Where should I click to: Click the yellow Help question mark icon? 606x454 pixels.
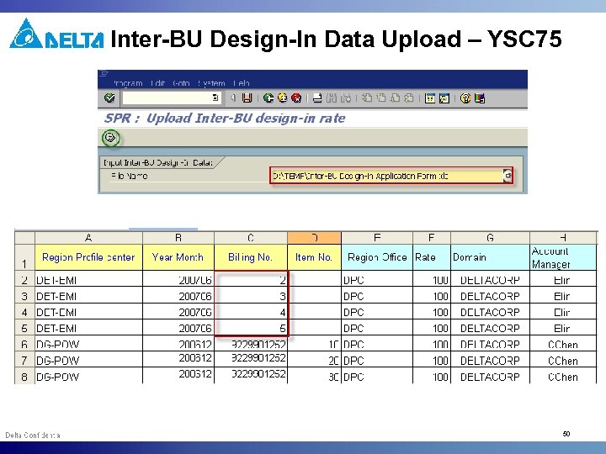coord(465,98)
